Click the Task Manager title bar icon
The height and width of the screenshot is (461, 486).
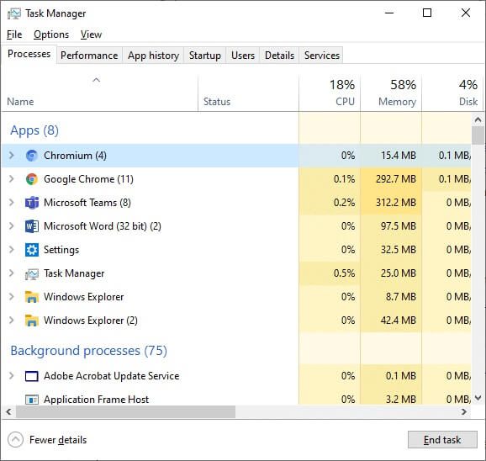click(14, 13)
